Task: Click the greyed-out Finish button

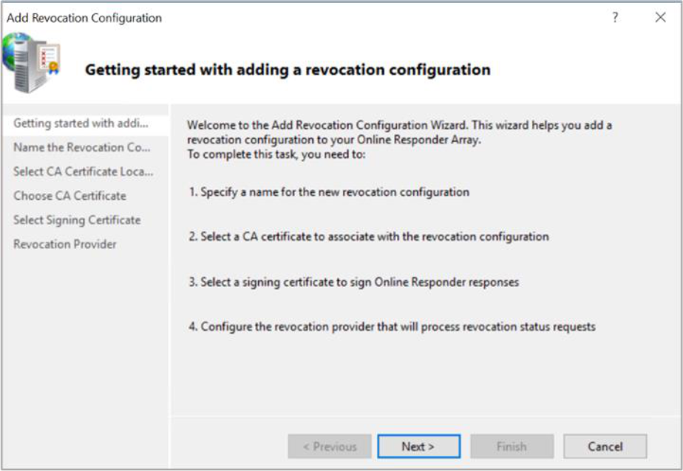Action: 512,447
